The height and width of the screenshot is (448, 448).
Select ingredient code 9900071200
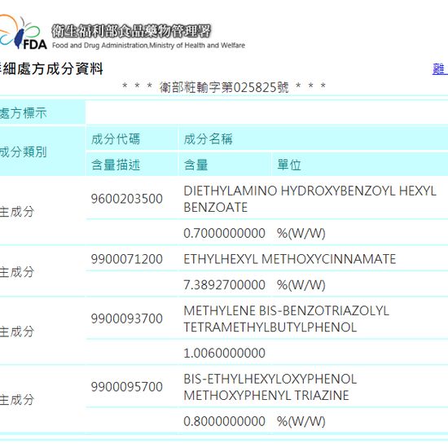(x=127, y=259)
